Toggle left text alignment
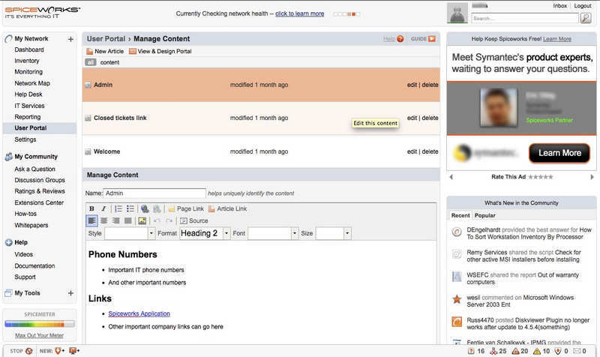Image resolution: width=600 pixels, height=357 pixels. (91, 220)
